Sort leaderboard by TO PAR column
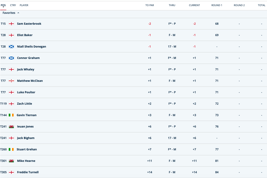 pyautogui.click(x=150, y=5)
